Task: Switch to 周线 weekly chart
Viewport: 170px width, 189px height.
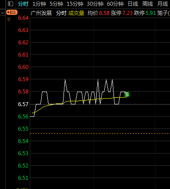Action: click(148, 4)
